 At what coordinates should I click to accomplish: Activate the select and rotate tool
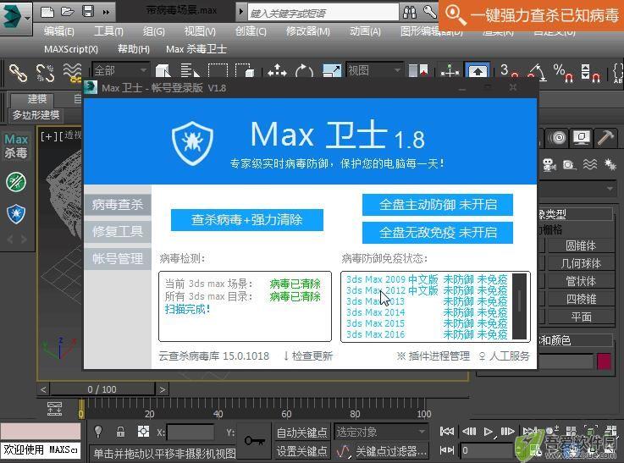pyautogui.click(x=305, y=72)
